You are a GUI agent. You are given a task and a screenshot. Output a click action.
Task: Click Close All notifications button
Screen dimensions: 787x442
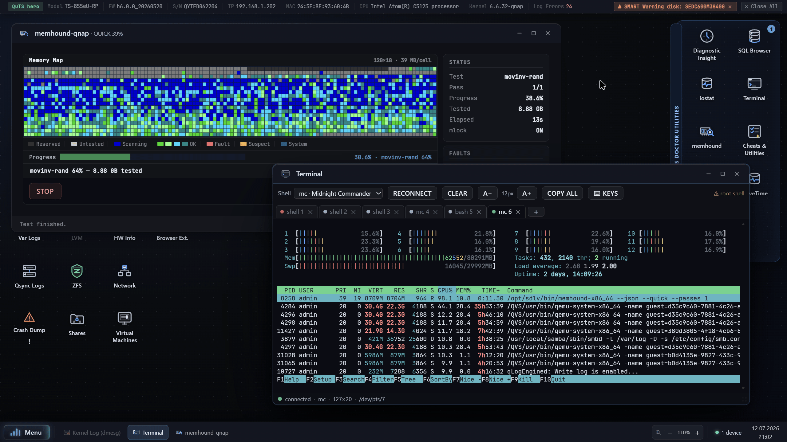761,6
